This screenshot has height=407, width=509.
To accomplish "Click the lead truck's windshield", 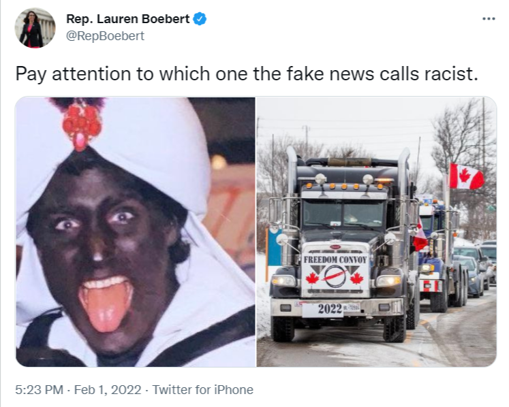I will (343, 213).
